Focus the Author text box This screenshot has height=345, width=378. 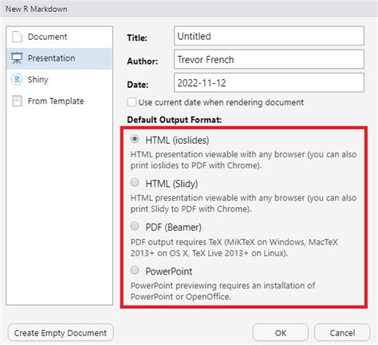coord(269,59)
